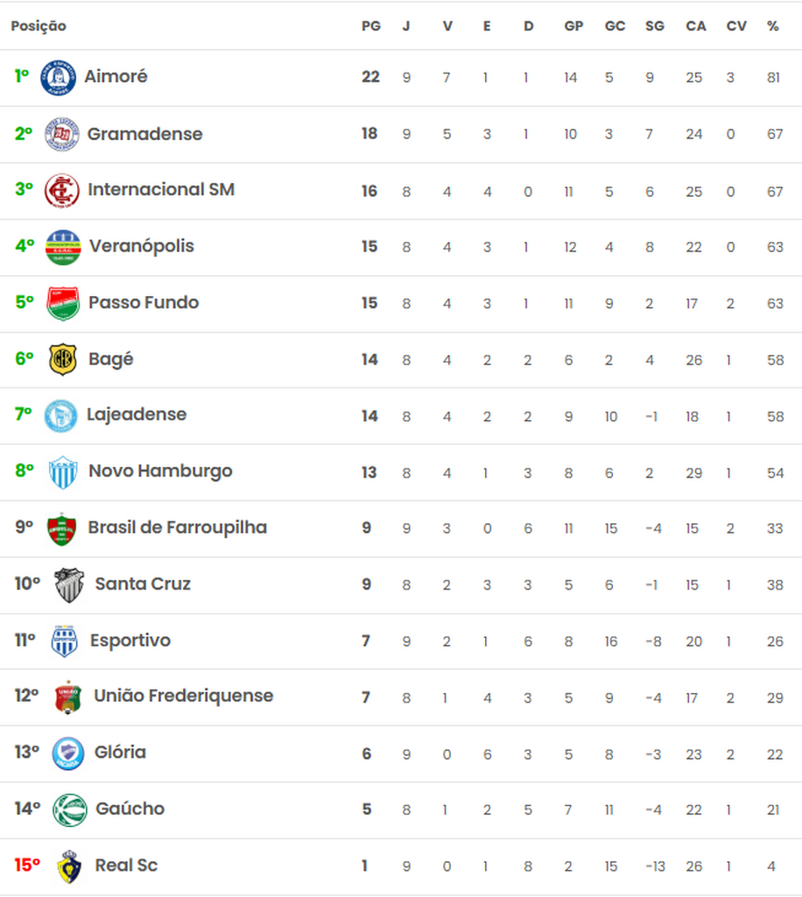
Task: Click the Gramadense team badge
Action: [62, 134]
